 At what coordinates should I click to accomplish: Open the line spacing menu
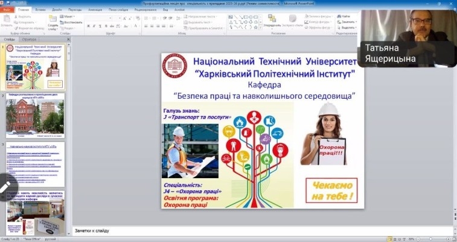coord(178,18)
